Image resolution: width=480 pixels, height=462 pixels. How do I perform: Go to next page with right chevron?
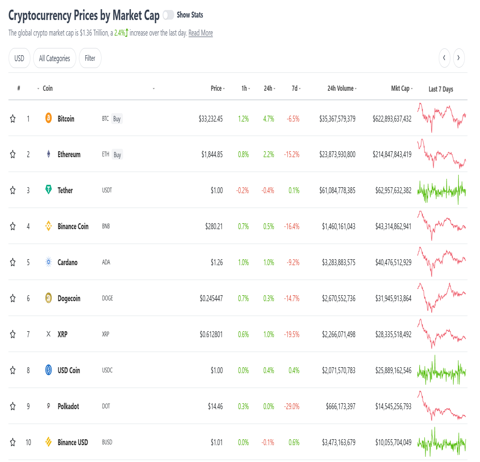459,58
